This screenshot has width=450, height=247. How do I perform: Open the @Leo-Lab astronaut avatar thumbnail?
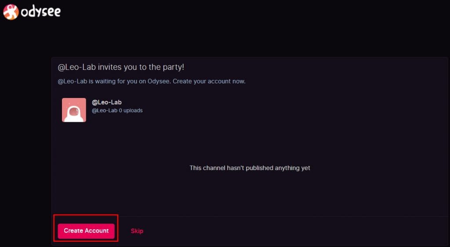tap(74, 110)
